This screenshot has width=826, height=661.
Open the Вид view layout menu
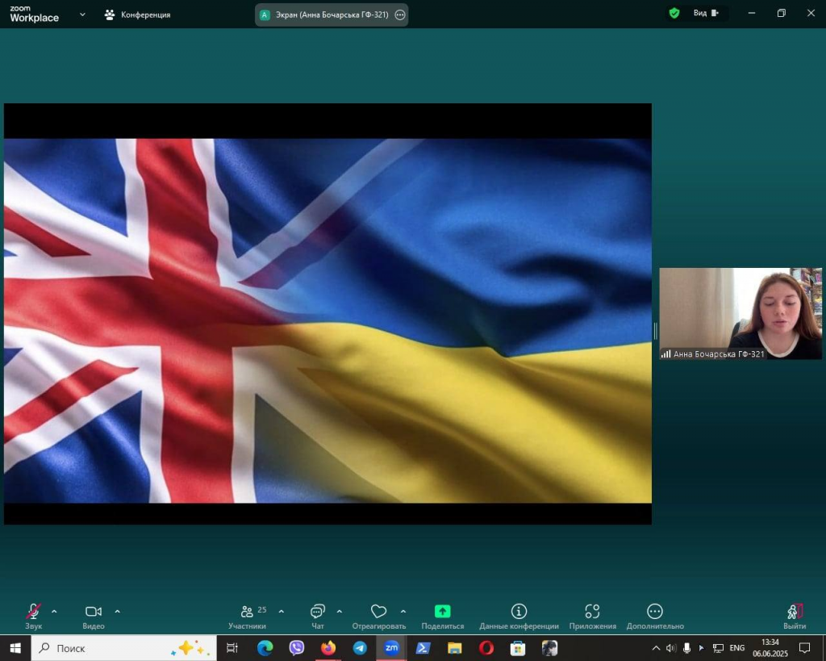point(705,13)
